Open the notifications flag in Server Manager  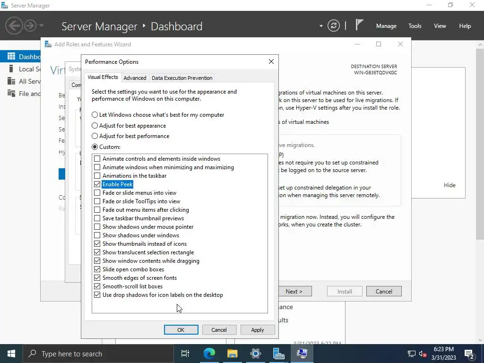[x=359, y=25]
